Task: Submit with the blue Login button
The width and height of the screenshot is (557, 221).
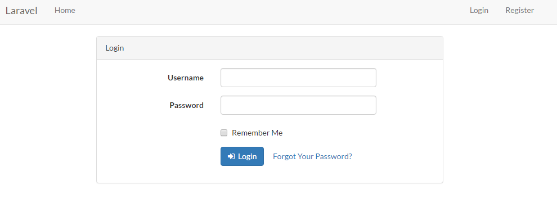Action: click(x=242, y=156)
